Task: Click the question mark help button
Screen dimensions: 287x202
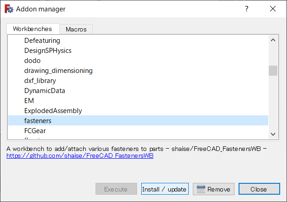Action: pos(247,9)
